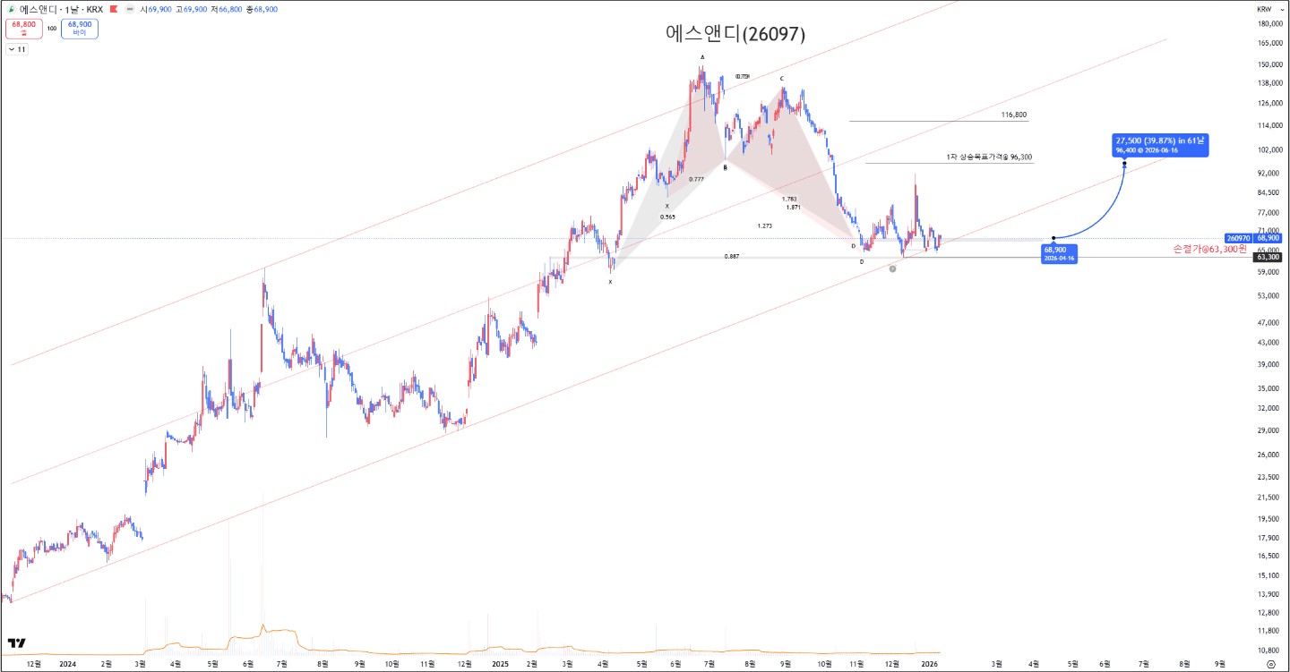
Task: Click the red flag icon beside KRX
Action: point(113,9)
